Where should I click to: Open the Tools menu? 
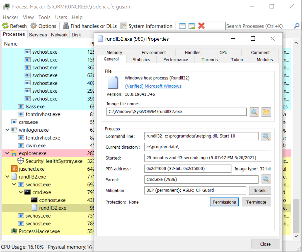point(45,17)
